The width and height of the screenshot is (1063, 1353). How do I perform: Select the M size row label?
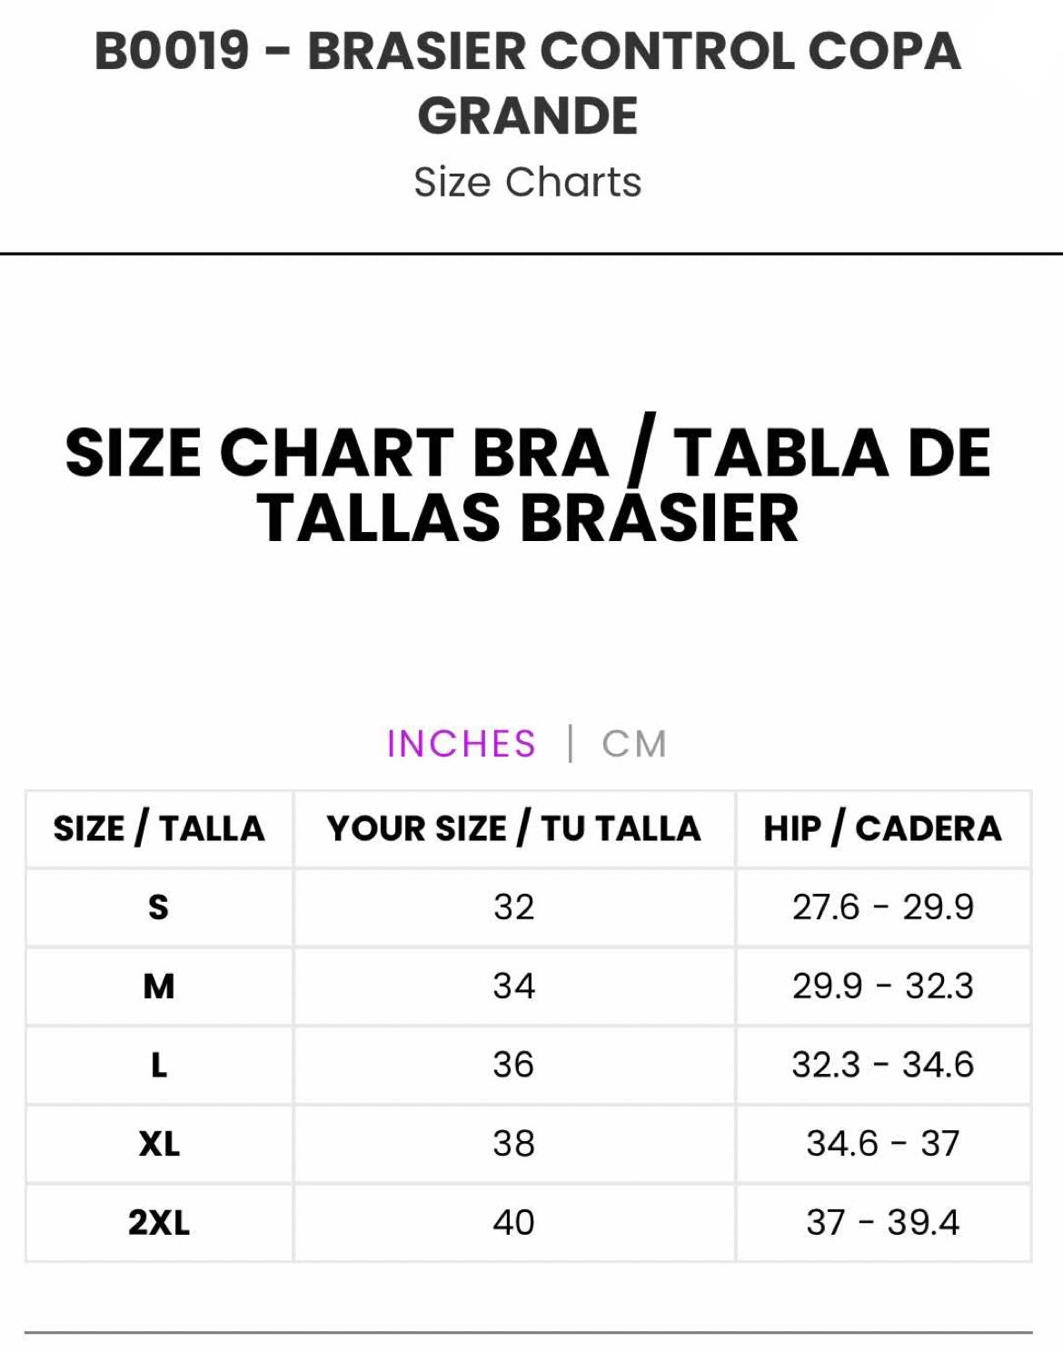[x=159, y=986]
